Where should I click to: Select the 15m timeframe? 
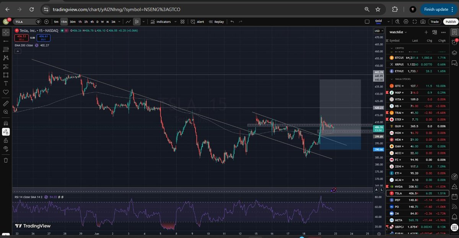click(64, 22)
